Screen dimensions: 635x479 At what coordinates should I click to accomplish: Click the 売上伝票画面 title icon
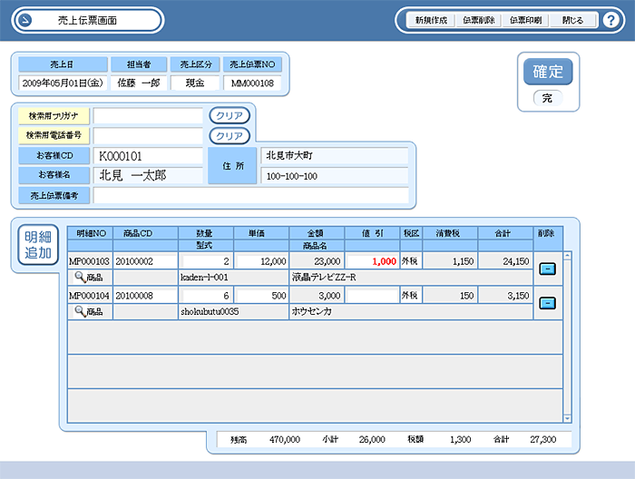point(25,20)
